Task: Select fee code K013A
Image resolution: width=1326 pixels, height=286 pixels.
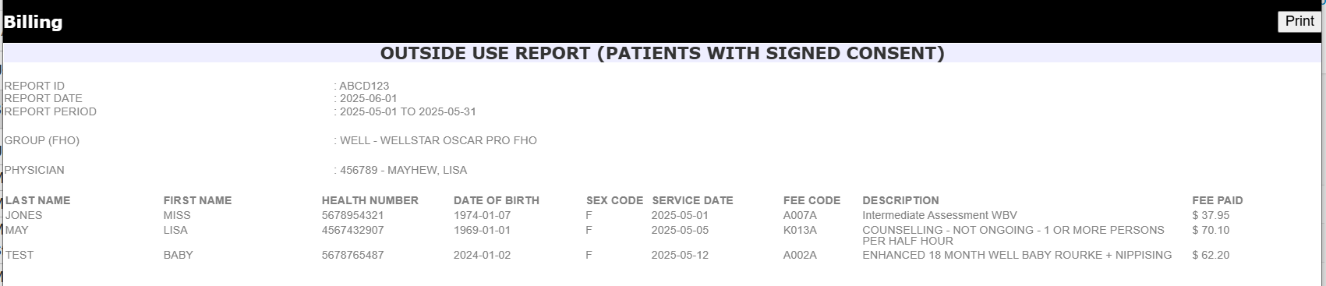Action: tap(801, 230)
